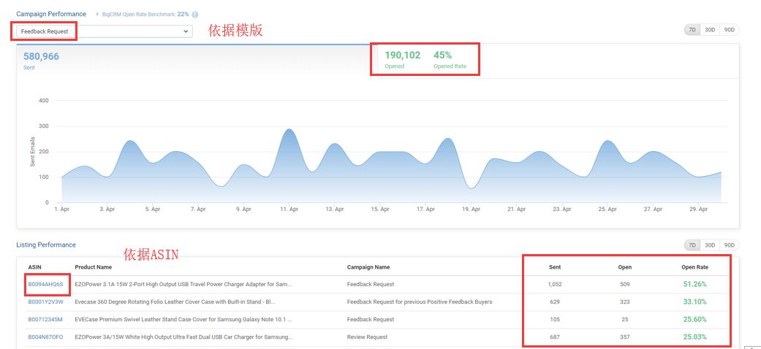Click the Listing Performance heading
Image resolution: width=761 pixels, height=349 pixels.
point(46,245)
